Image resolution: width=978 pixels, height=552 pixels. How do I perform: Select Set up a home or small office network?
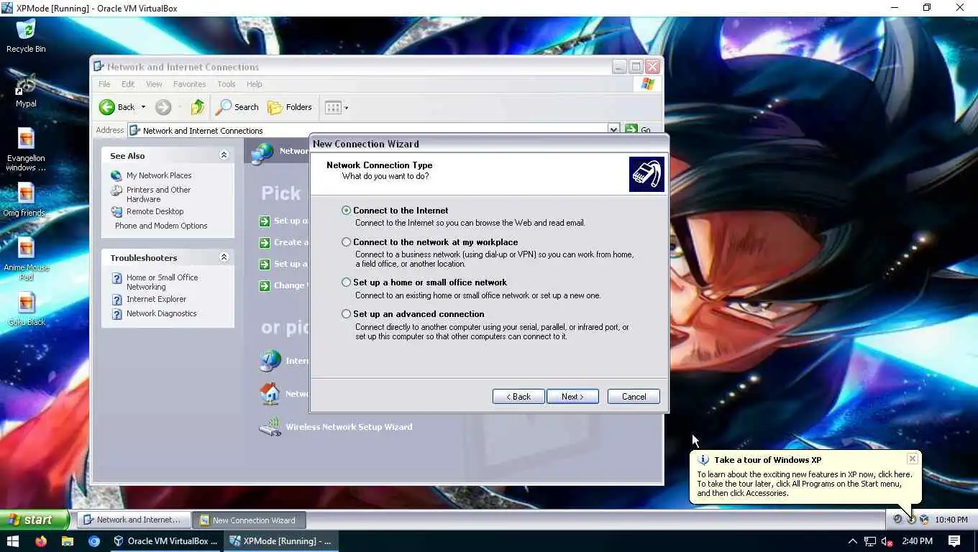[x=347, y=282]
